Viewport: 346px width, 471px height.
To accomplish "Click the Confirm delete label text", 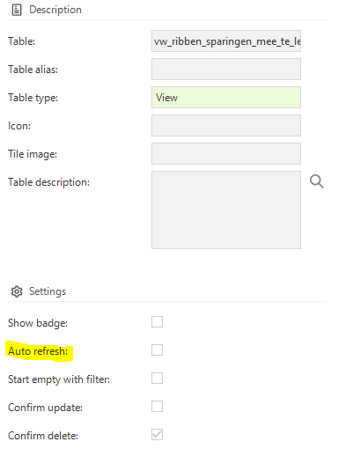I will tap(43, 436).
